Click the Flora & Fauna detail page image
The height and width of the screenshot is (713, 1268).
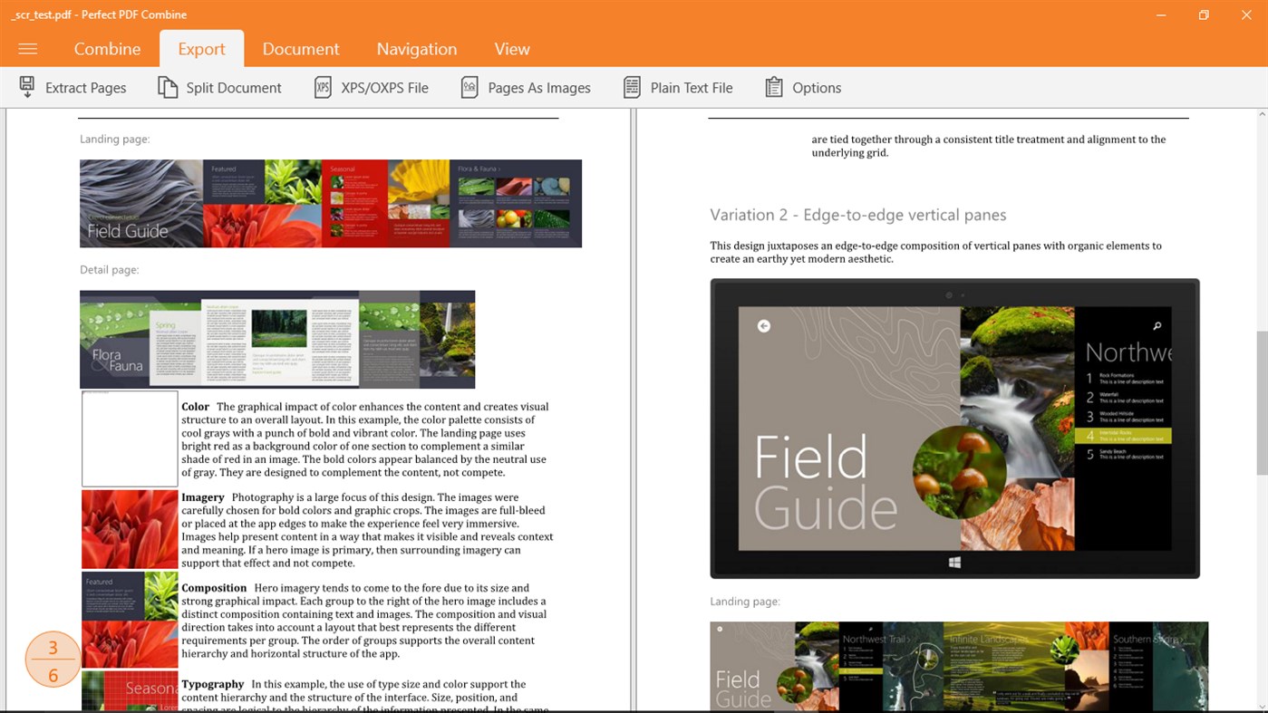(277, 339)
